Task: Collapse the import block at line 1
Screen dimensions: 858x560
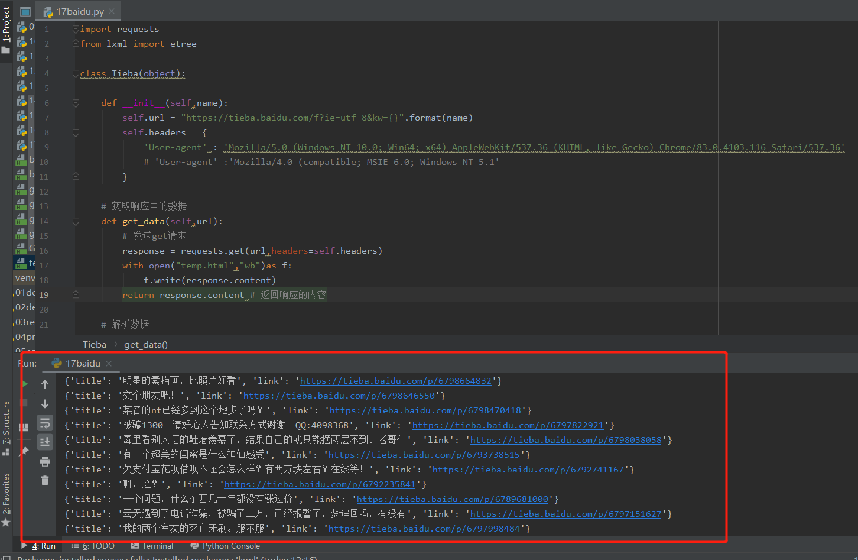Action: (x=76, y=29)
